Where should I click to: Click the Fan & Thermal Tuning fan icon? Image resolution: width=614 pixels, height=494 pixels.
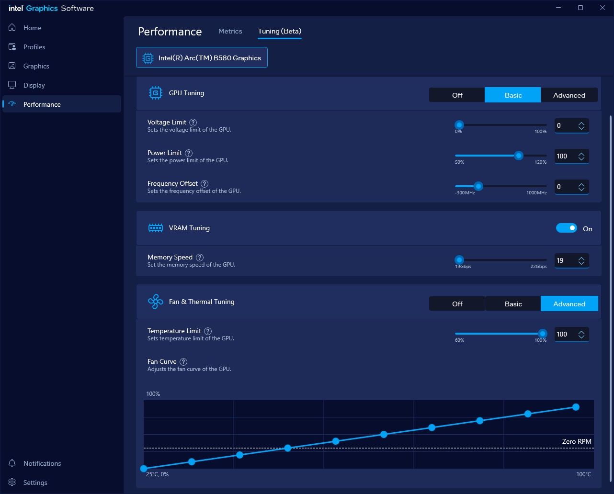pyautogui.click(x=156, y=302)
